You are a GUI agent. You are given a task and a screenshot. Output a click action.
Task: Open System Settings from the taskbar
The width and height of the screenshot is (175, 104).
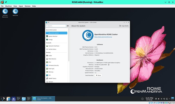pyautogui.click(x=19, y=99)
